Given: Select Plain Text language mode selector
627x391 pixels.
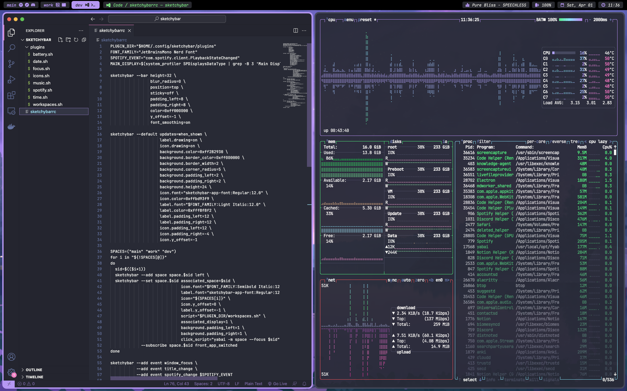Looking at the screenshot, I should [253, 384].
